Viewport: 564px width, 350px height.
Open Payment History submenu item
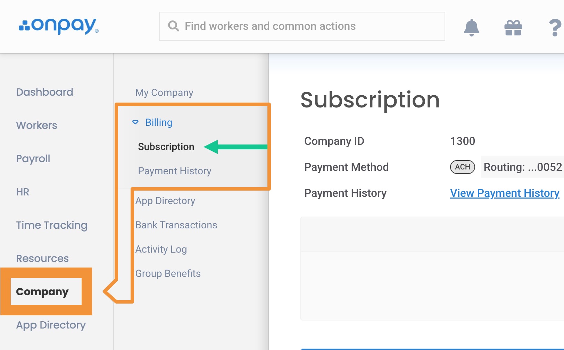click(175, 171)
